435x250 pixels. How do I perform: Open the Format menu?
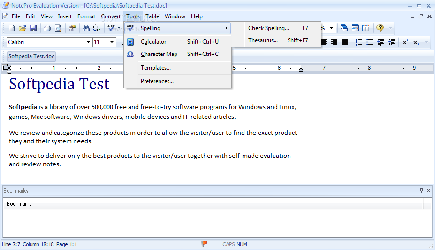[x=86, y=16]
